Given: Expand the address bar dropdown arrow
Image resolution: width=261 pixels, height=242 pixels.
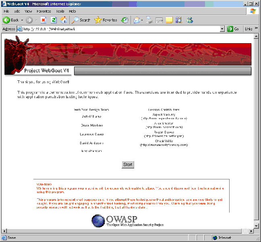Looking at the screenshot, I should 222,29.
